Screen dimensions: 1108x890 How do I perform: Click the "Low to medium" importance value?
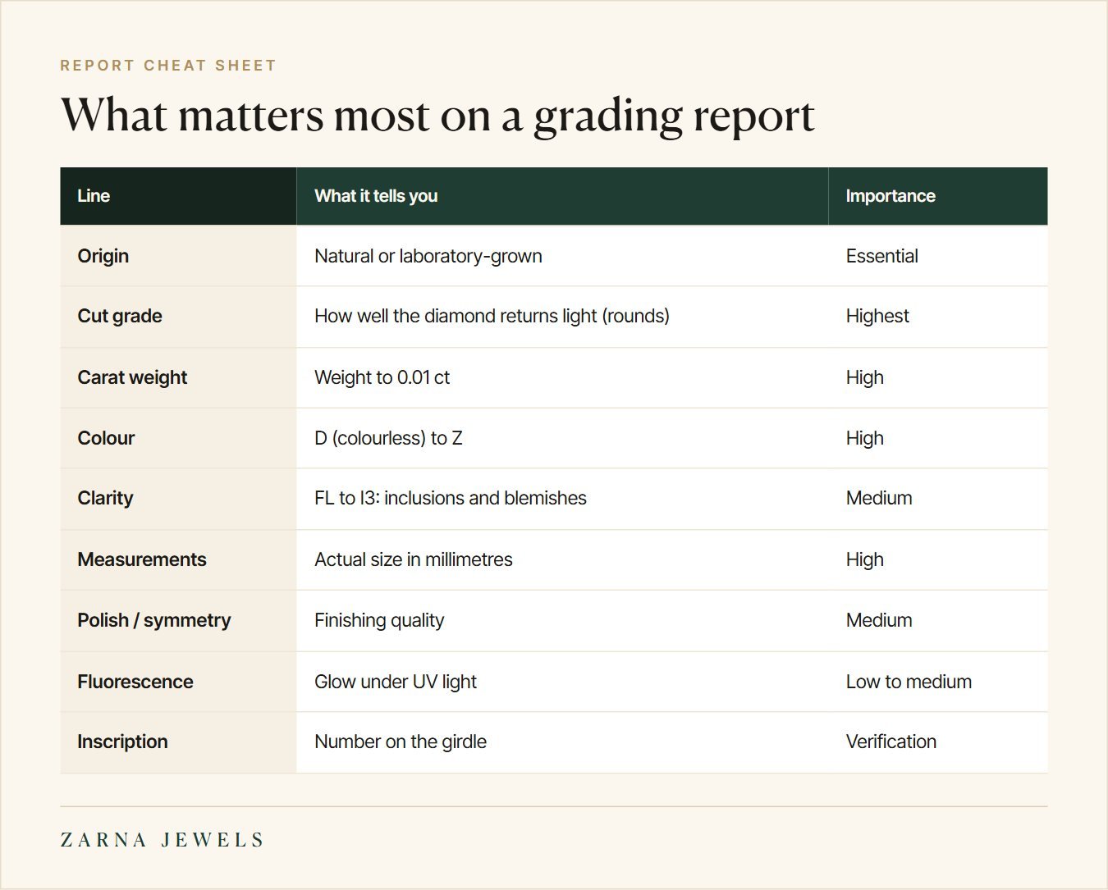[x=909, y=682]
